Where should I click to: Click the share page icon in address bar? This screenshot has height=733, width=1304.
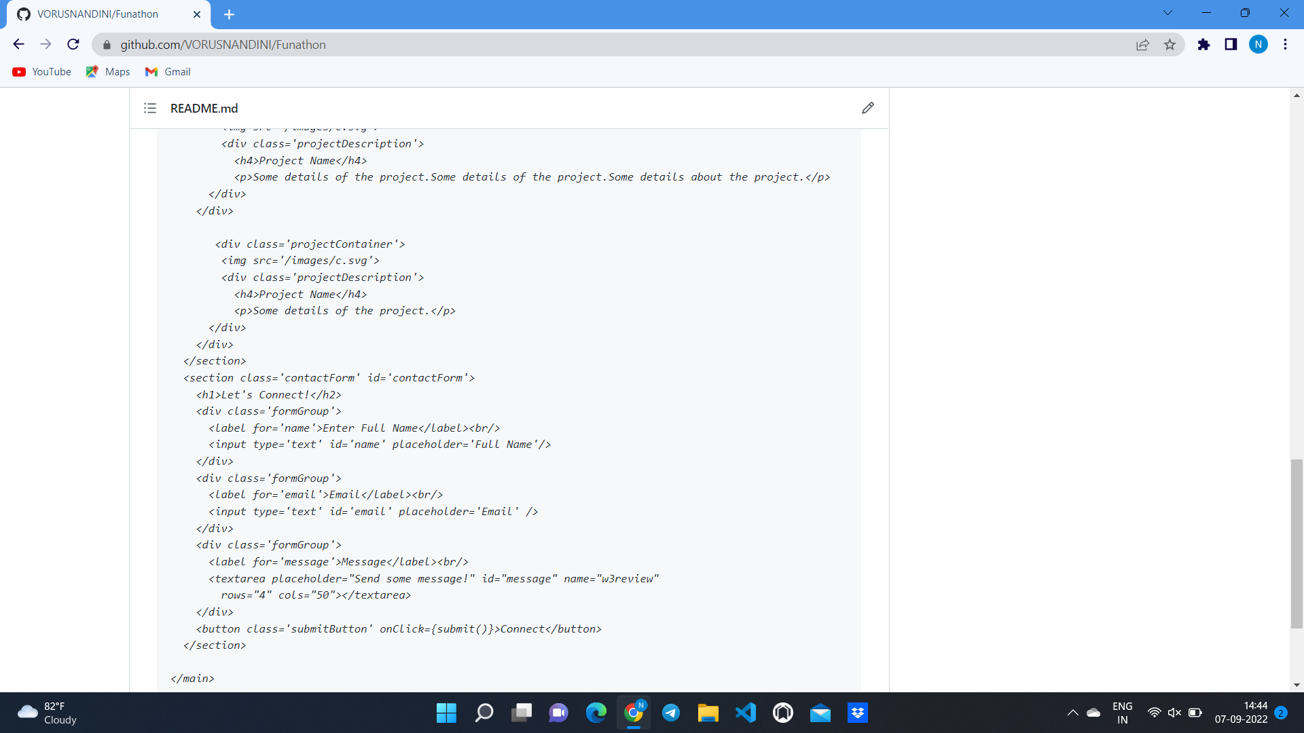1142,45
